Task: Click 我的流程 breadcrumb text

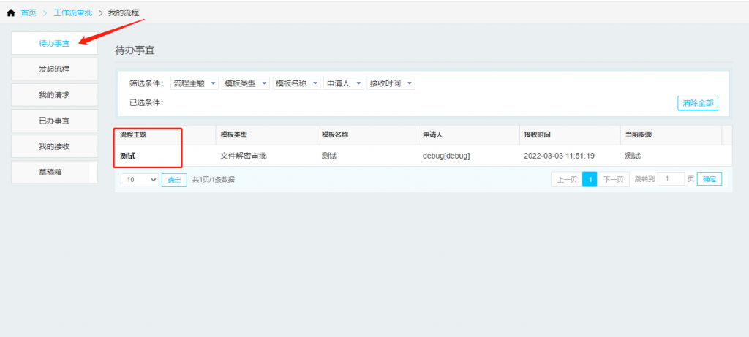Action: 124,13
